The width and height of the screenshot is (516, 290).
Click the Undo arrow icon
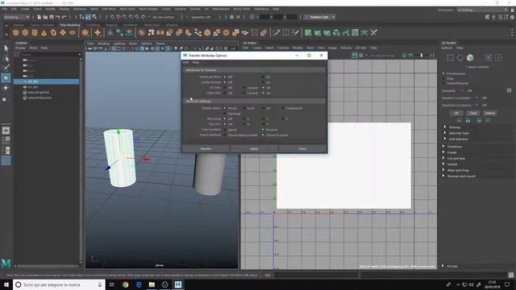57,17
